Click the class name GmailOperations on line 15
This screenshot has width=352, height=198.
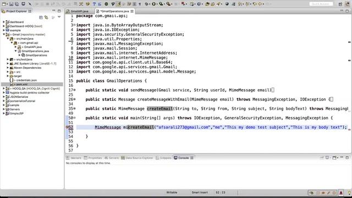tap(124, 81)
